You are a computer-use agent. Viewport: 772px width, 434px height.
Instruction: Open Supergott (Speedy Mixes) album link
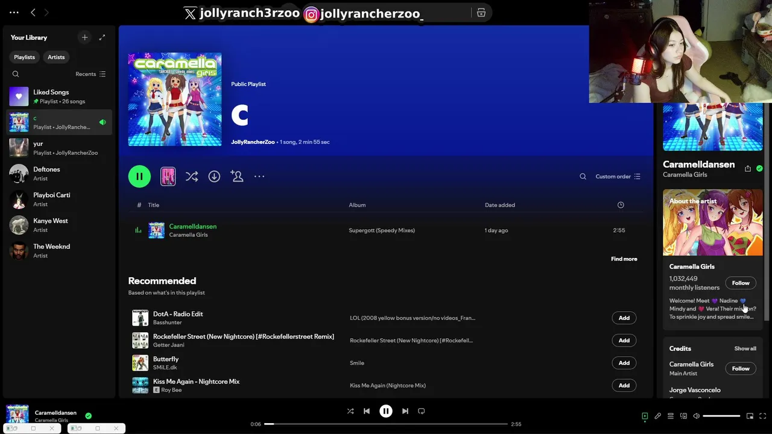point(382,230)
